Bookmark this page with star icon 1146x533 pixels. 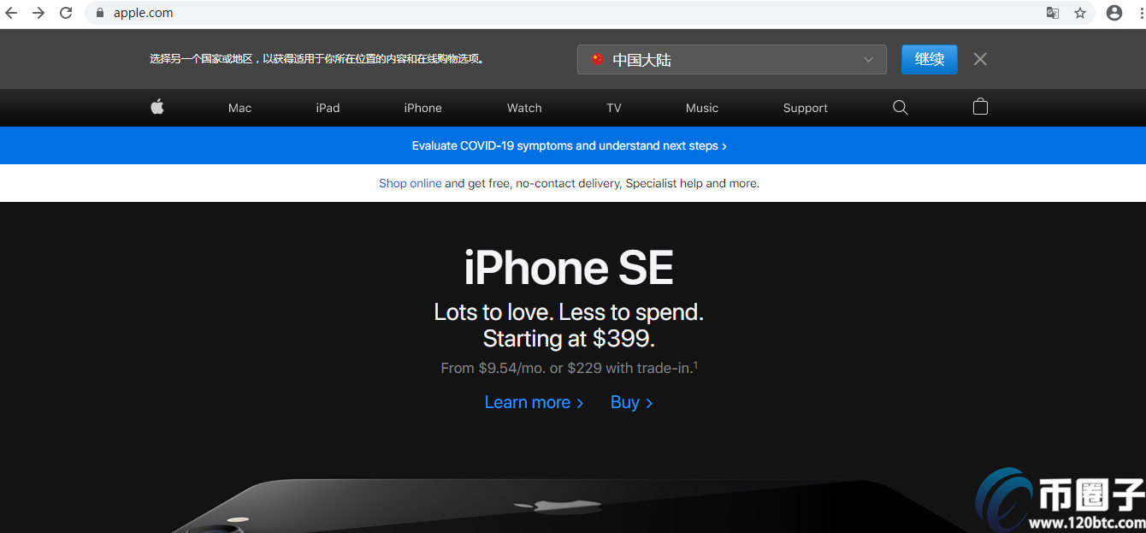(x=1080, y=13)
